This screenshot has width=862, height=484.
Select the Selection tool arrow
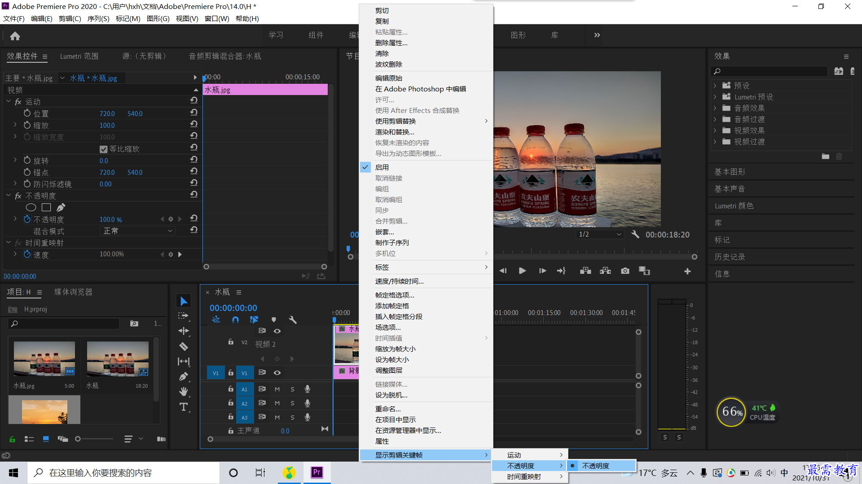[184, 301]
